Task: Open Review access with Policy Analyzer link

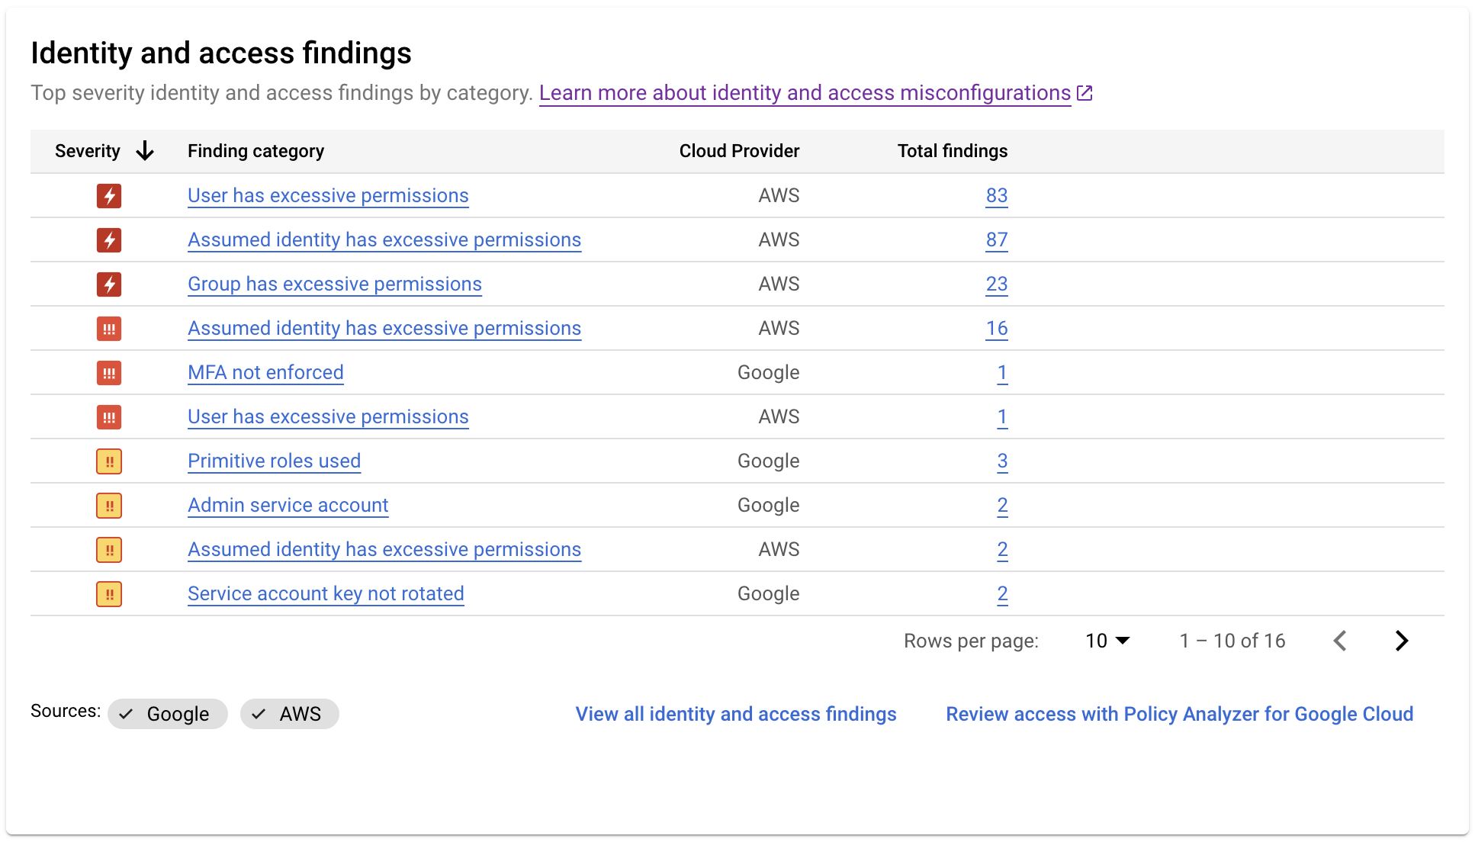Action: click(1179, 714)
